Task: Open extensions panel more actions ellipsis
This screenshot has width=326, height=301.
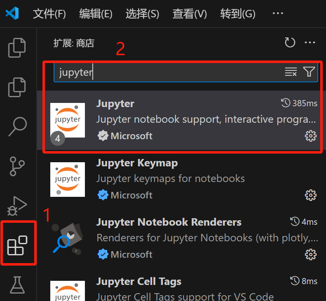Action: tap(310, 42)
